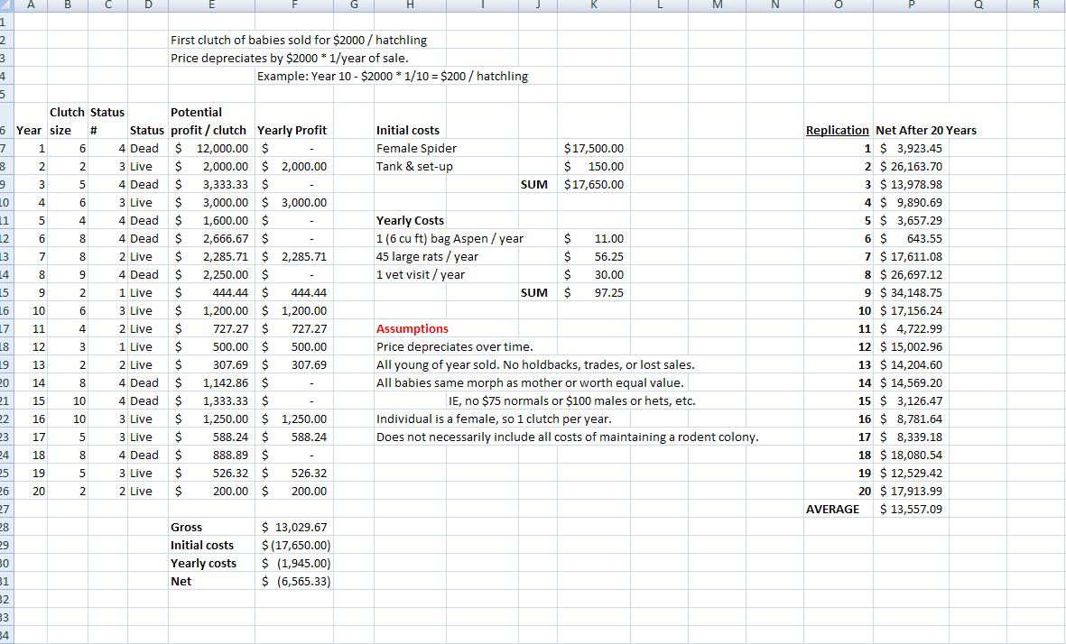Select the 'Tank & set-up' label cell
The width and height of the screenshot is (1066, 644).
pyautogui.click(x=414, y=167)
